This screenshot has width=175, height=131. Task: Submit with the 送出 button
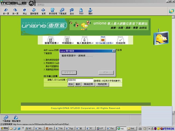71,84
